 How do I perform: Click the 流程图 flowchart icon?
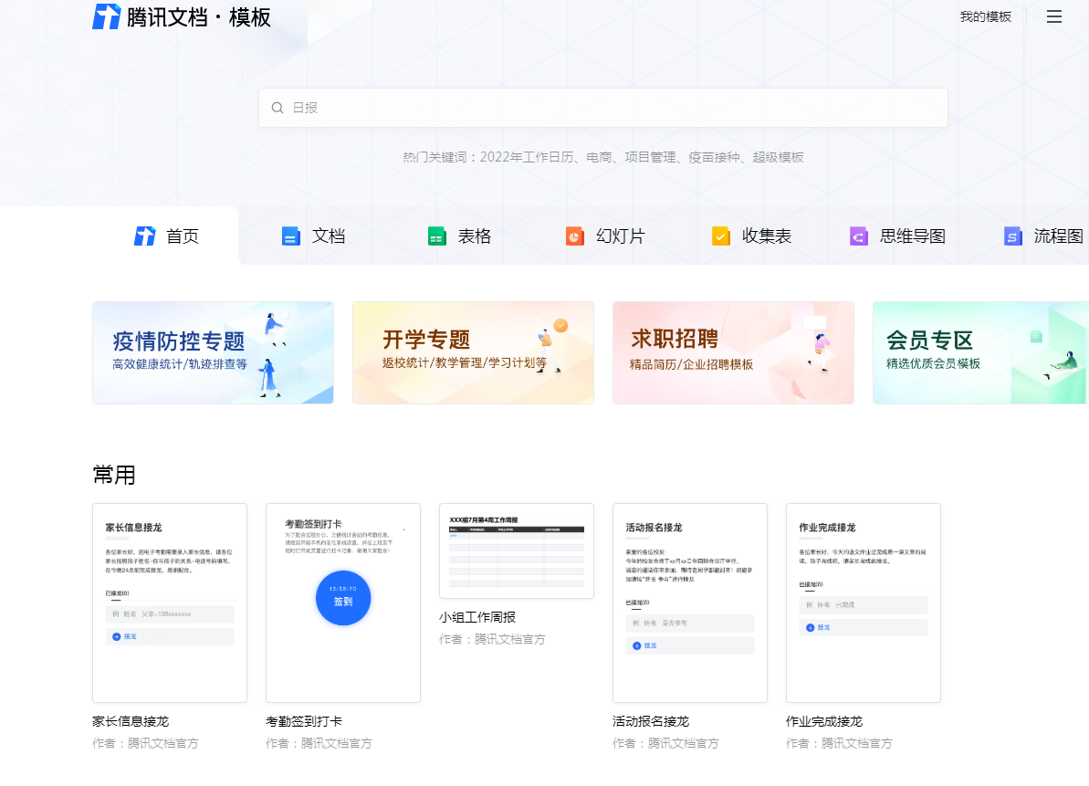tap(1012, 236)
